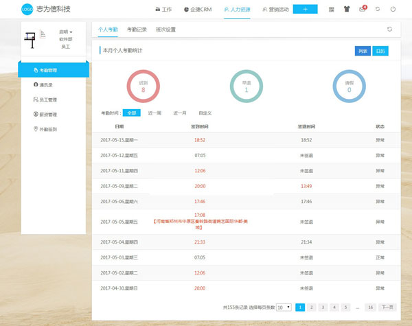
Task: Open 薪资管理 in the sidebar
Action: coord(47,114)
